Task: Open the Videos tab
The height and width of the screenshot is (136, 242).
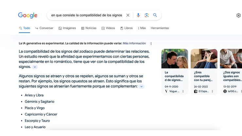Action: point(108,28)
